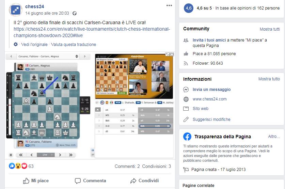Click the RSS follower icon
The width and height of the screenshot is (285, 189).
point(186,63)
